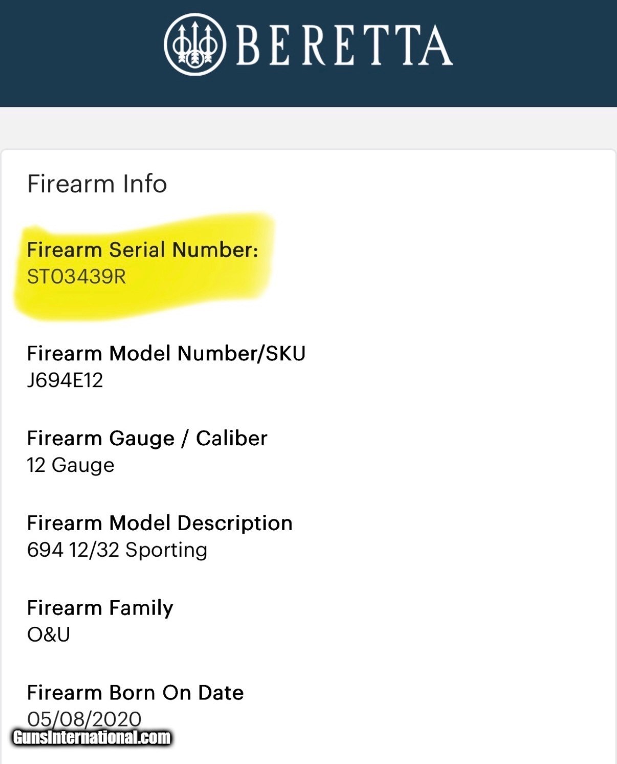This screenshot has width=617, height=764.
Task: Select the 12 Gauge value
Action: coord(71,465)
